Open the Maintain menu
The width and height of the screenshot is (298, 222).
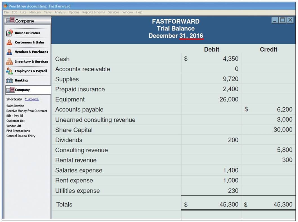click(x=35, y=12)
